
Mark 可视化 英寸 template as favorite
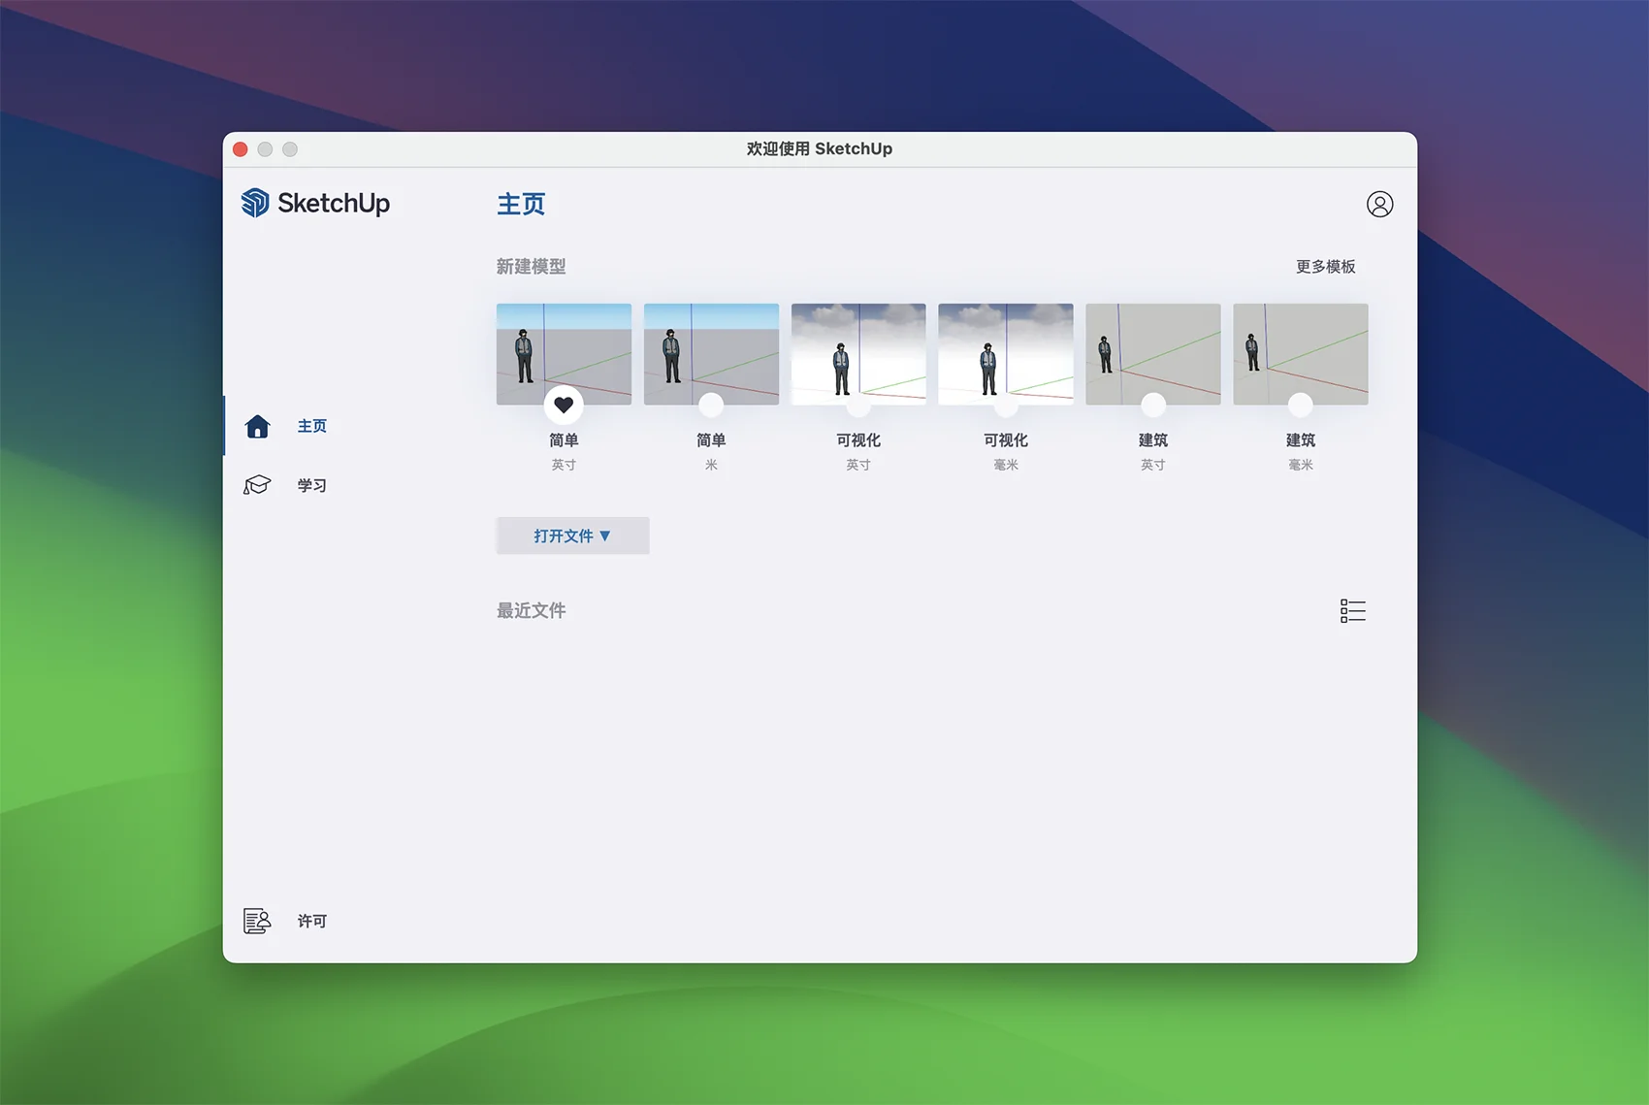click(858, 405)
